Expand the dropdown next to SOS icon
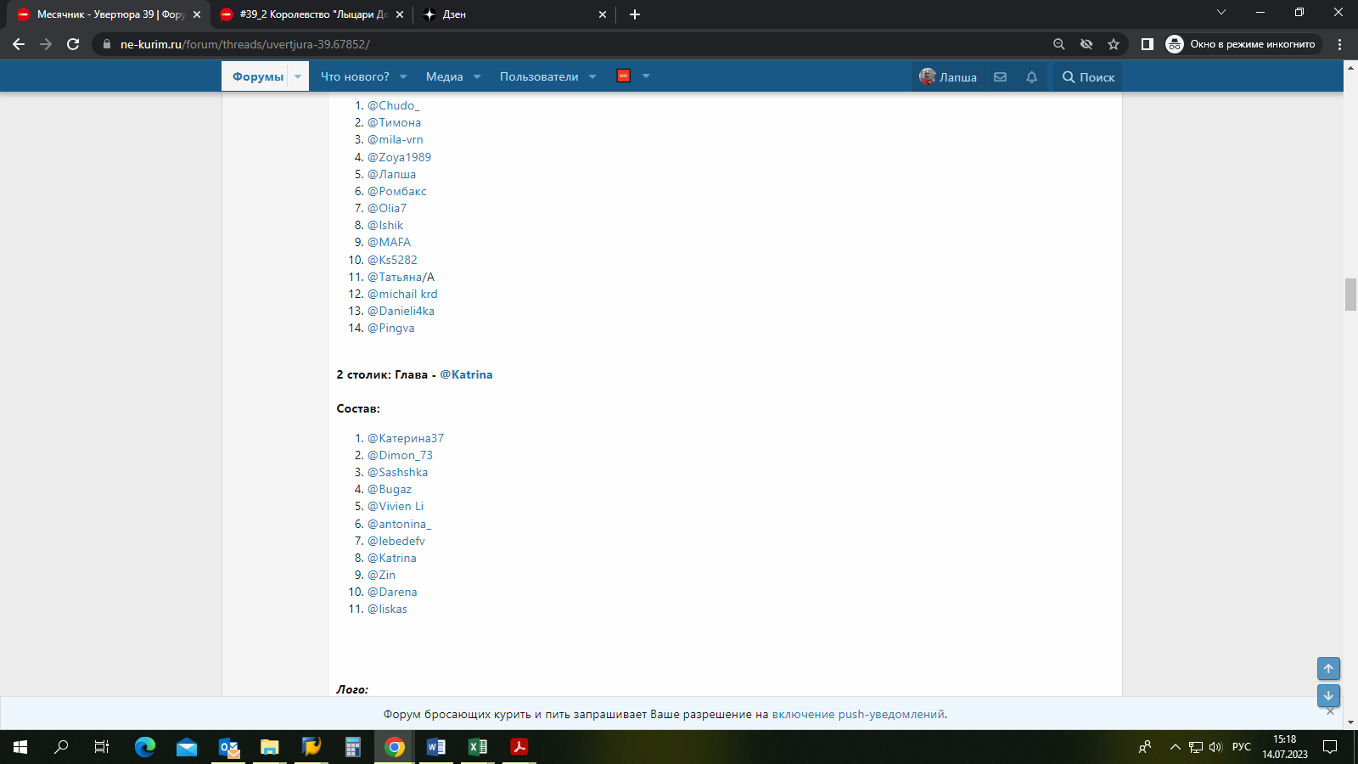Screen dimensions: 1358x764 click(646, 76)
